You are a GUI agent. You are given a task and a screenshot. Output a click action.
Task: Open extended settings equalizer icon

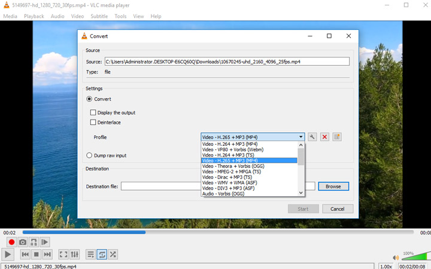(x=74, y=255)
